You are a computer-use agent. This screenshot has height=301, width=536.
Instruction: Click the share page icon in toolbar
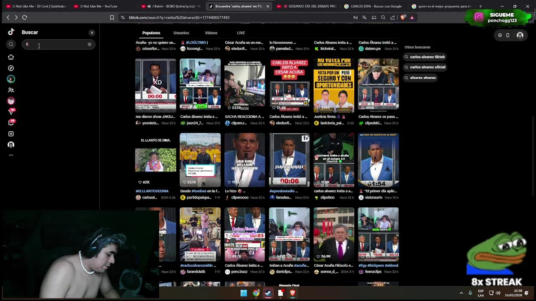click(x=393, y=18)
